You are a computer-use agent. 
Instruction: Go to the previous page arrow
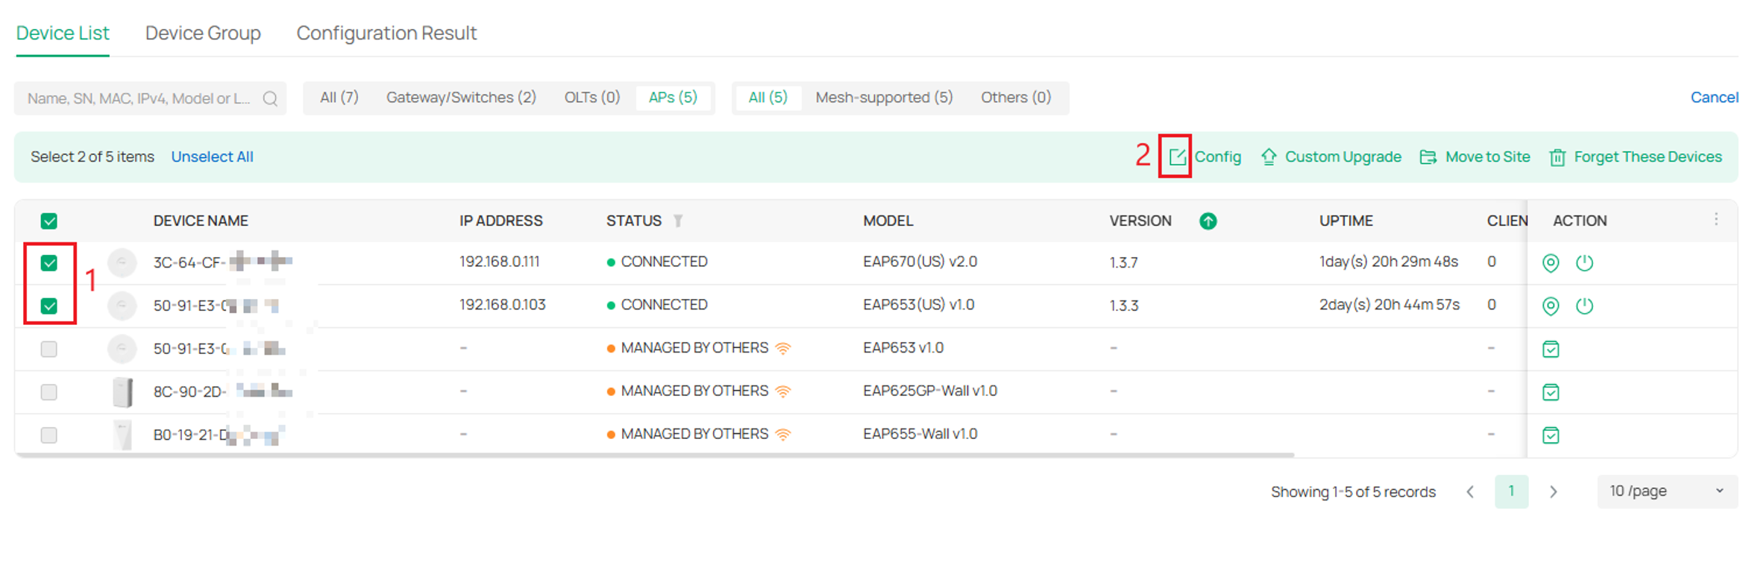[1470, 492]
